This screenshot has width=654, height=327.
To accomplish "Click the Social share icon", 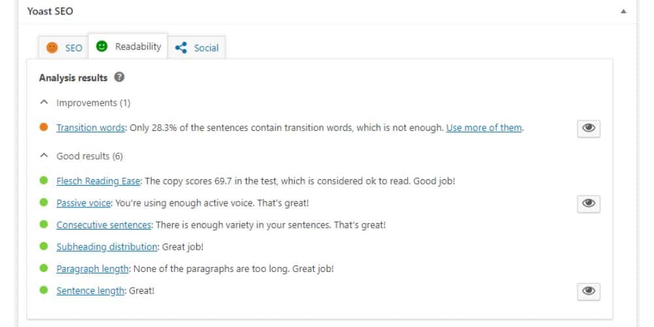I will 181,48.
